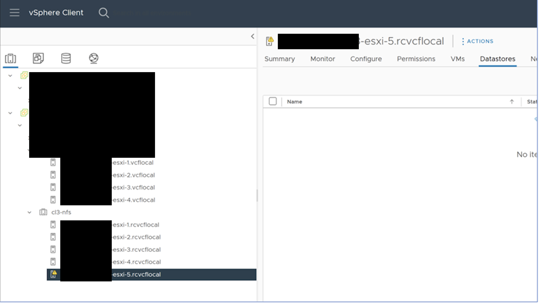Switch to Networking inventory view

[94, 58]
